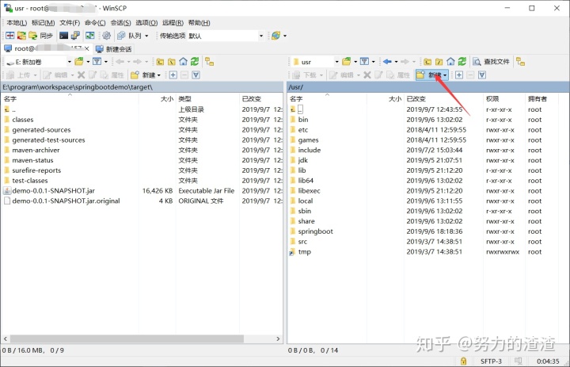This screenshot has width=570, height=367.
Task: Open the 帮助(H) menu
Action: coord(199,22)
